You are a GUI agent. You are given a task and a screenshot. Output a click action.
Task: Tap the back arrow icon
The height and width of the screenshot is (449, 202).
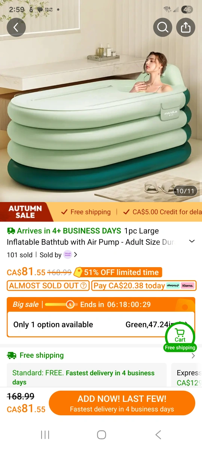(16, 27)
